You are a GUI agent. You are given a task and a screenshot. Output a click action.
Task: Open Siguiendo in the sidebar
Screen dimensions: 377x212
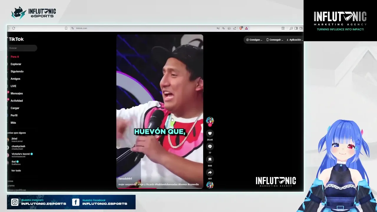click(x=17, y=72)
